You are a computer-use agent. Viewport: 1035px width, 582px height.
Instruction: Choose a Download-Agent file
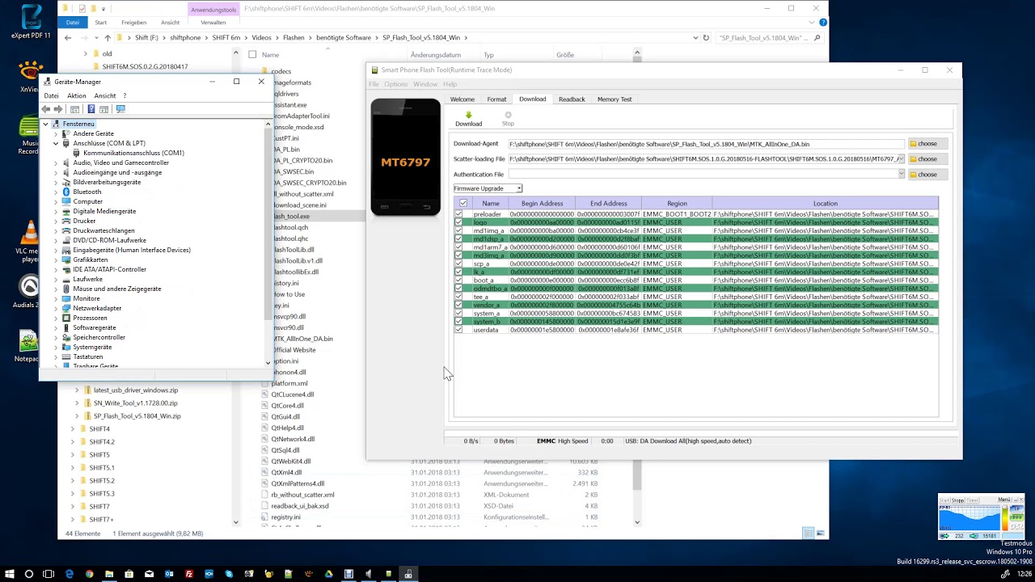[x=927, y=144]
